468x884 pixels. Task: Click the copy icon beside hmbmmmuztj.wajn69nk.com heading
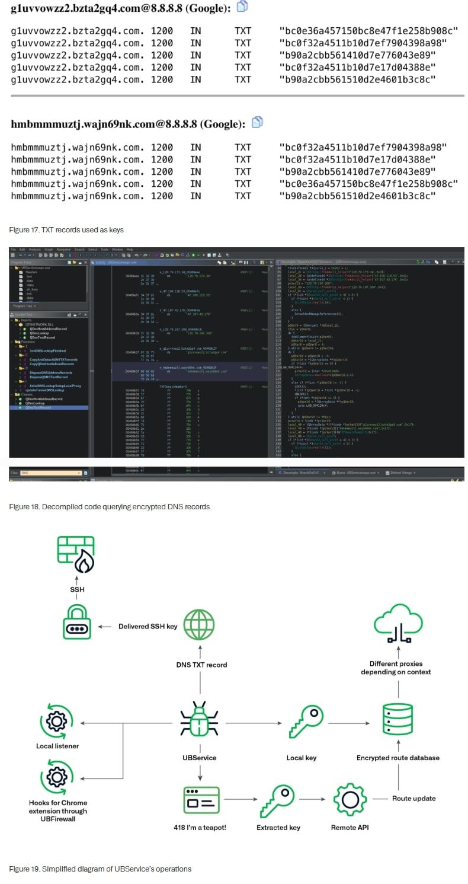(257, 122)
